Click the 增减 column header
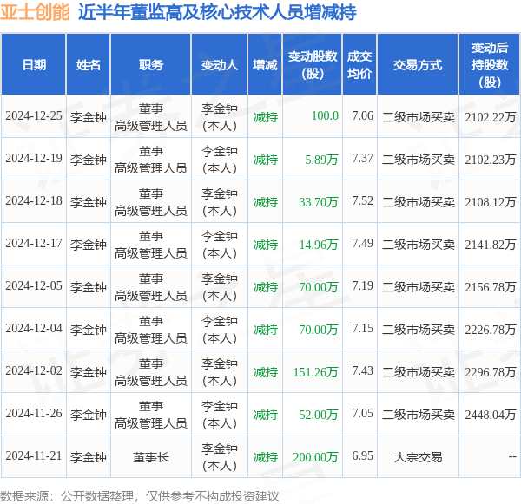 (265, 65)
